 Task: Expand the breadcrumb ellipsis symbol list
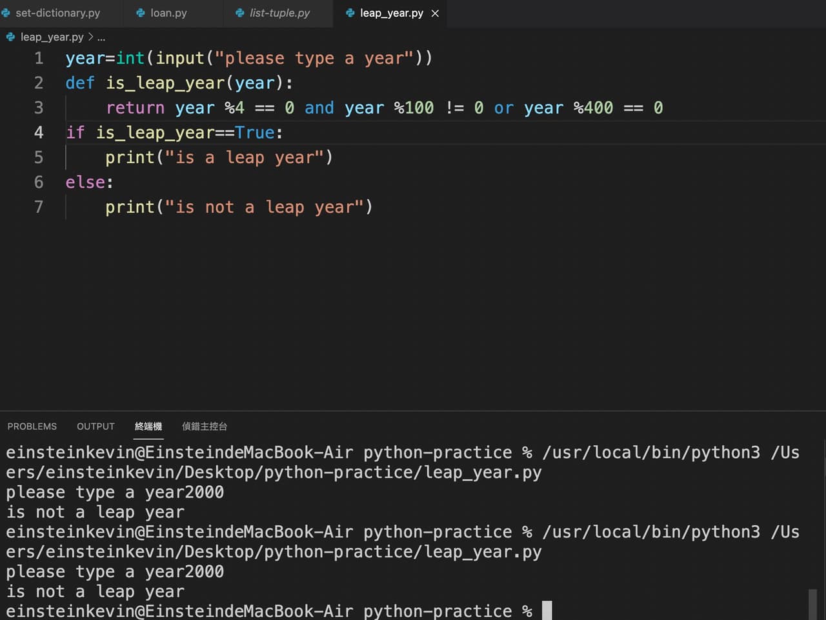101,37
